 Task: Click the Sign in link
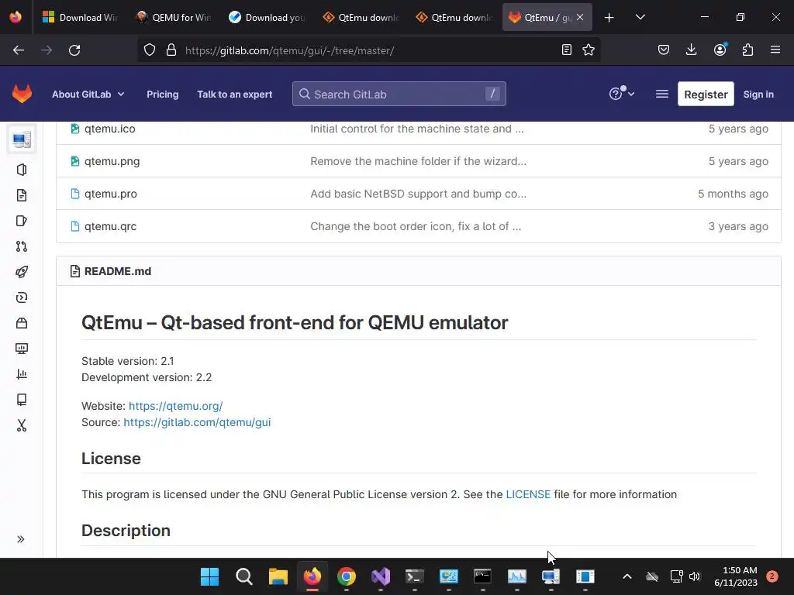758,94
